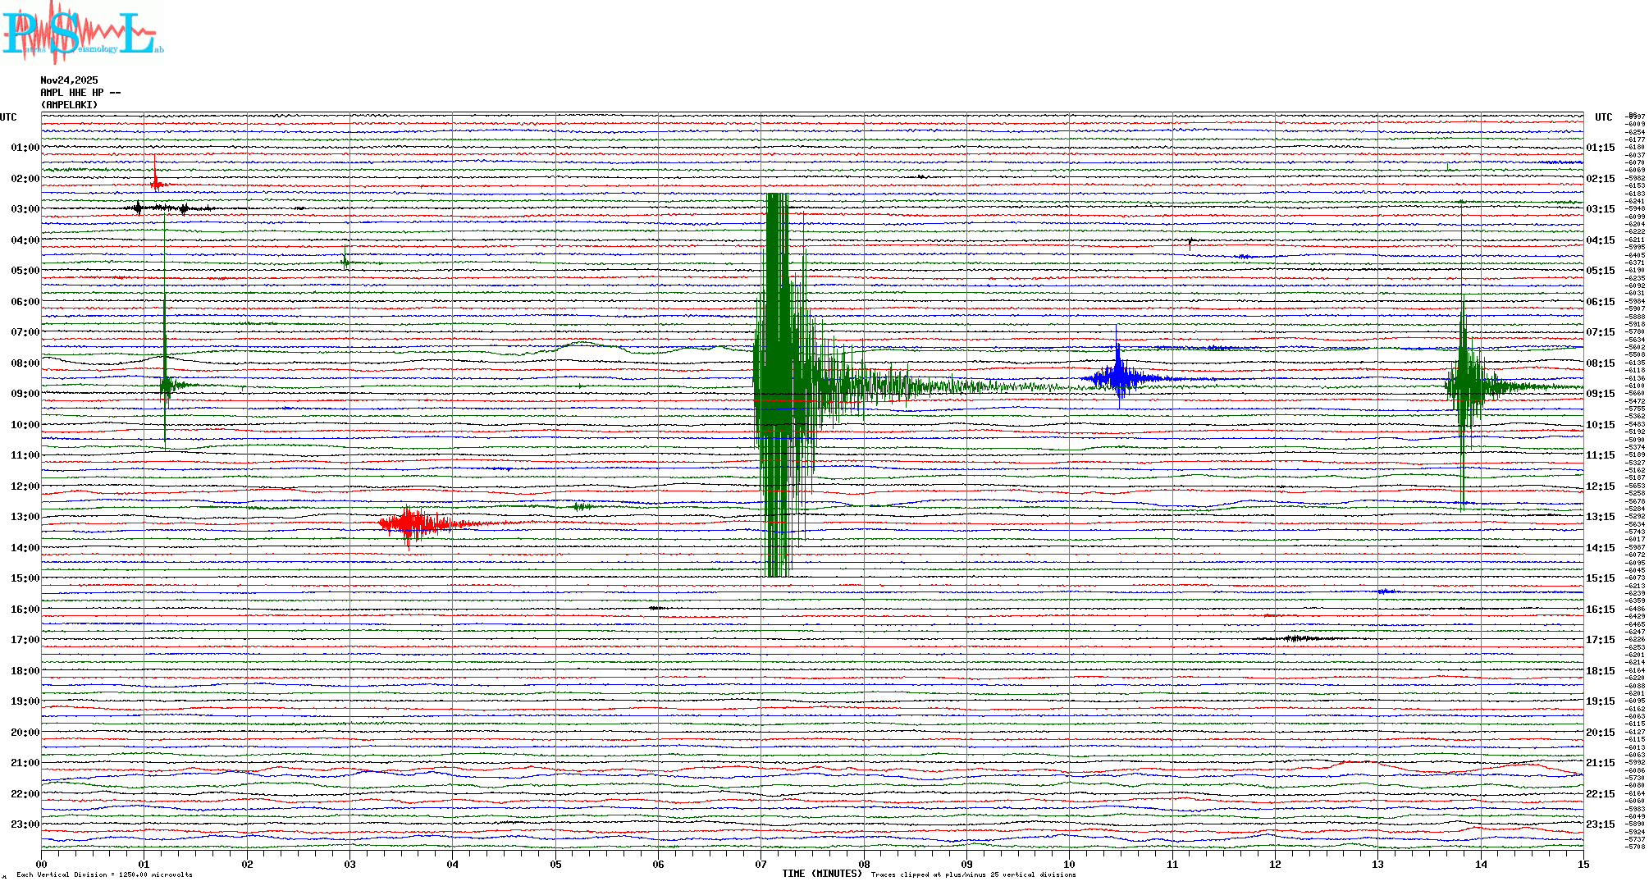Screen dimensions: 1649x886
Task: Select the 13:00 hour label on left
Action: [x=25, y=517]
